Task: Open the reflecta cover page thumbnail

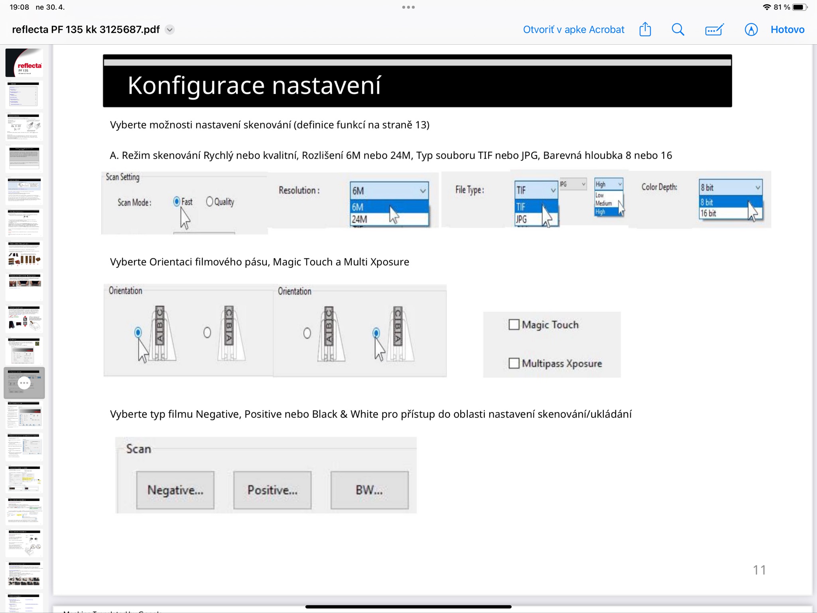Action: (24, 63)
